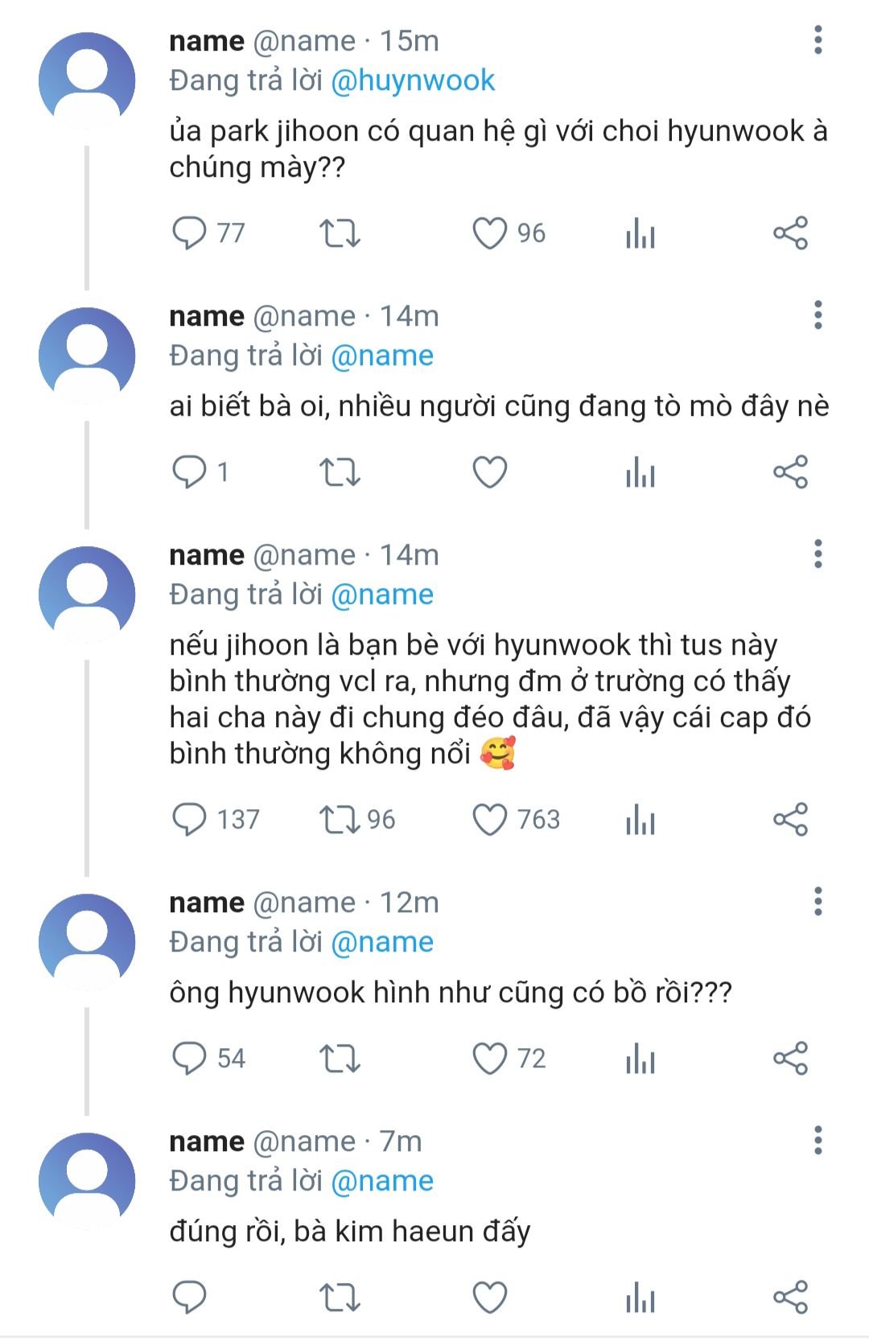This screenshot has width=869, height=1341.
Task: Open the @huynwook mention link
Action: pyautogui.click(x=413, y=80)
